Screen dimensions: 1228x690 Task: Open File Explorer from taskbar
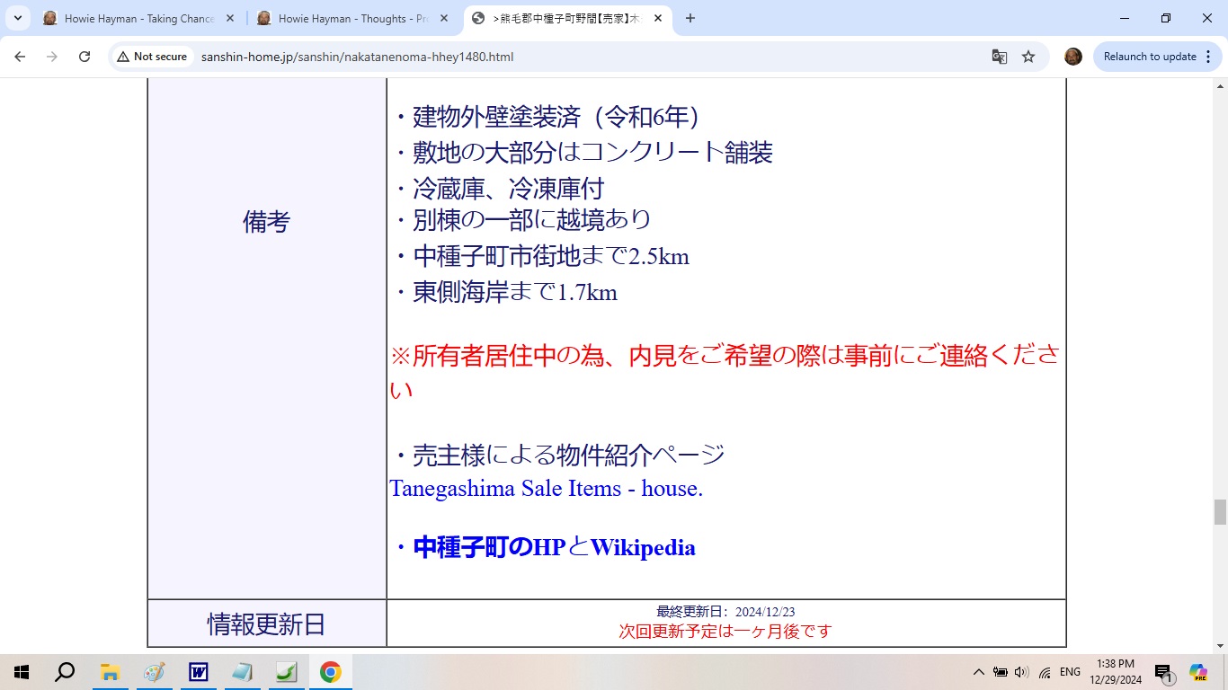click(110, 672)
